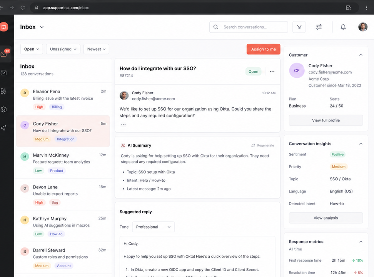374x277 pixels.
Task: Go back with browser back arrow
Action: [2, 8]
